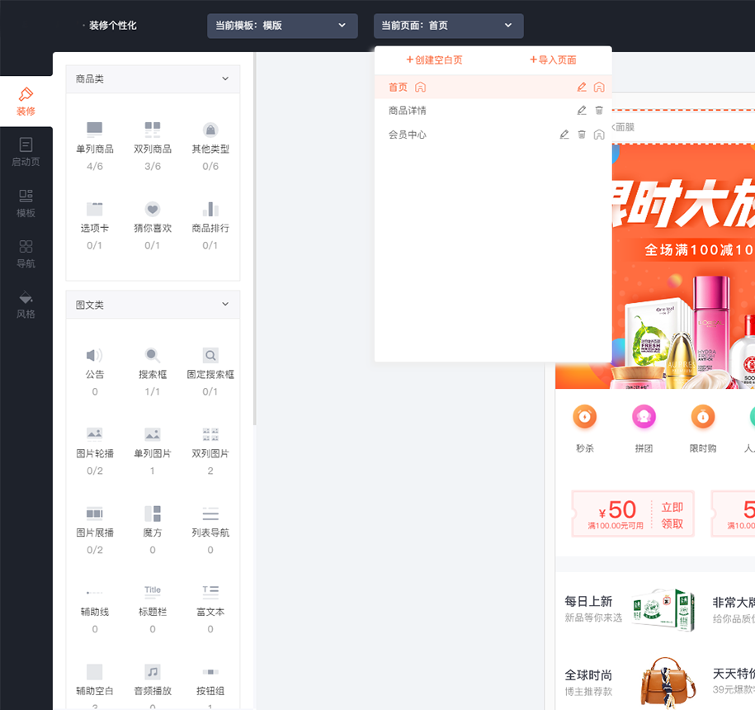Add the 其他类型 product component
Viewport: 755px width, 710px height.
[x=210, y=146]
